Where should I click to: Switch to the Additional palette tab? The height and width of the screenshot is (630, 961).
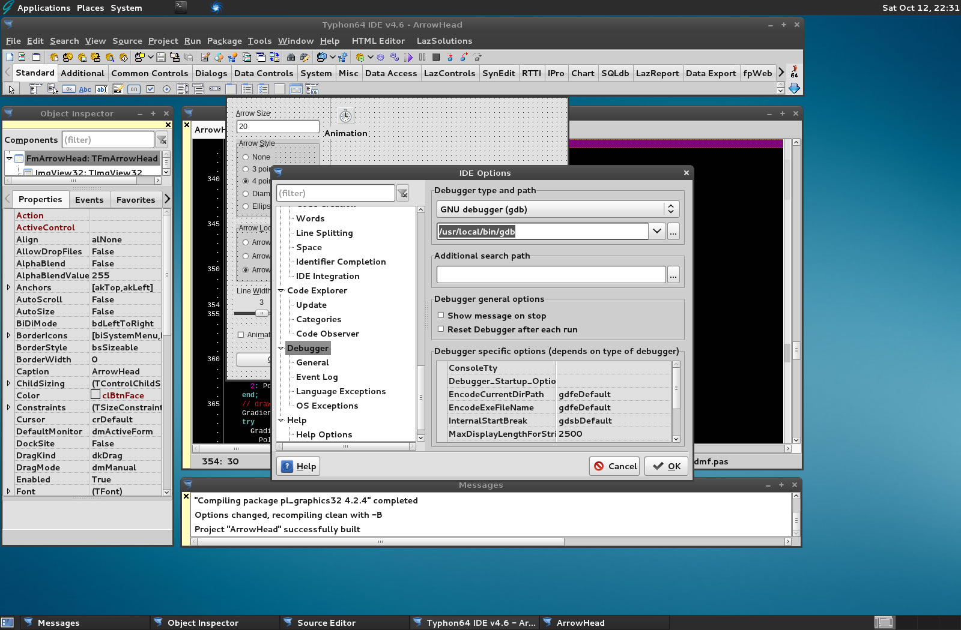pyautogui.click(x=82, y=73)
